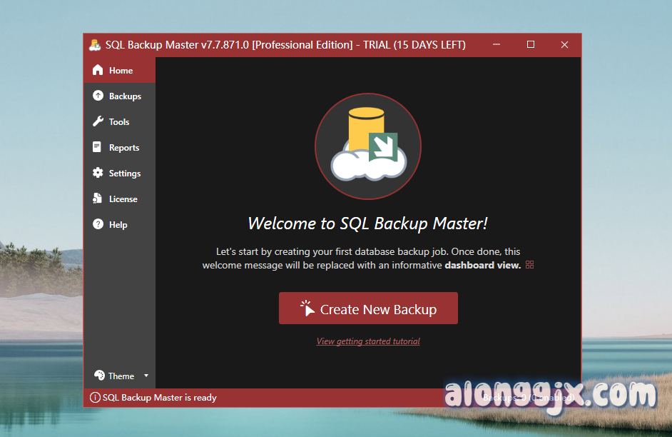Click the dashboard view grid icon
672x437 pixels.
529,266
